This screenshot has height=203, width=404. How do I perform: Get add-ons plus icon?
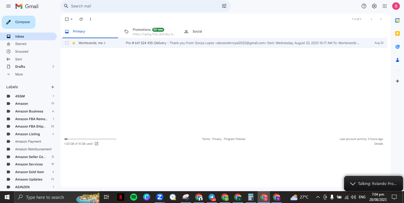pos(397,81)
